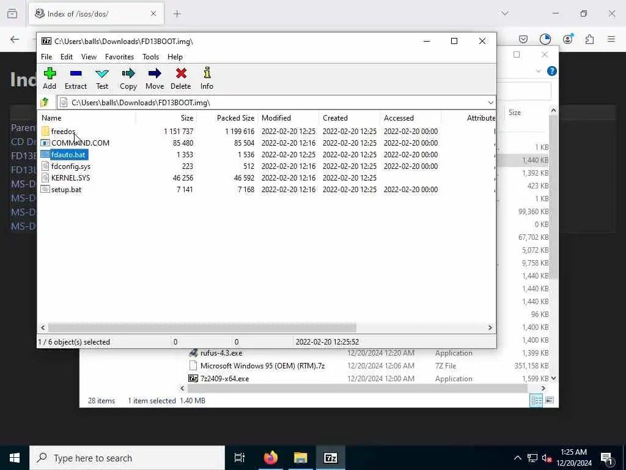This screenshot has height=470, width=626.
Task: Open the Firefox list all tabs chevron
Action: [505, 13]
